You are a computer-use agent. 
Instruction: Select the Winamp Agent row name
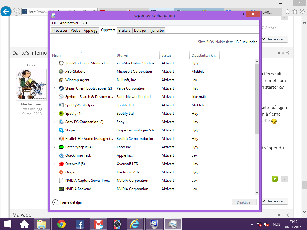[x=77, y=80]
